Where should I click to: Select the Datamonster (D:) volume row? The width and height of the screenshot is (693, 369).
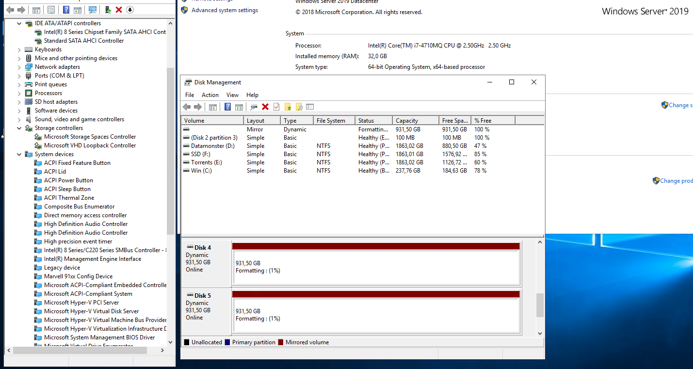click(x=212, y=146)
